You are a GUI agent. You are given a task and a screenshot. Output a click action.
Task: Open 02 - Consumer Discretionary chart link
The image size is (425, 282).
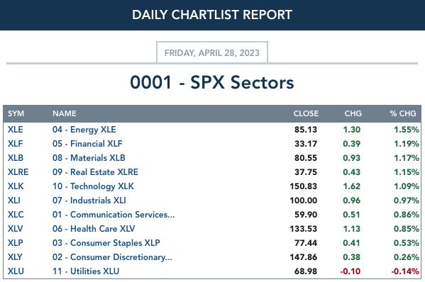112,257
